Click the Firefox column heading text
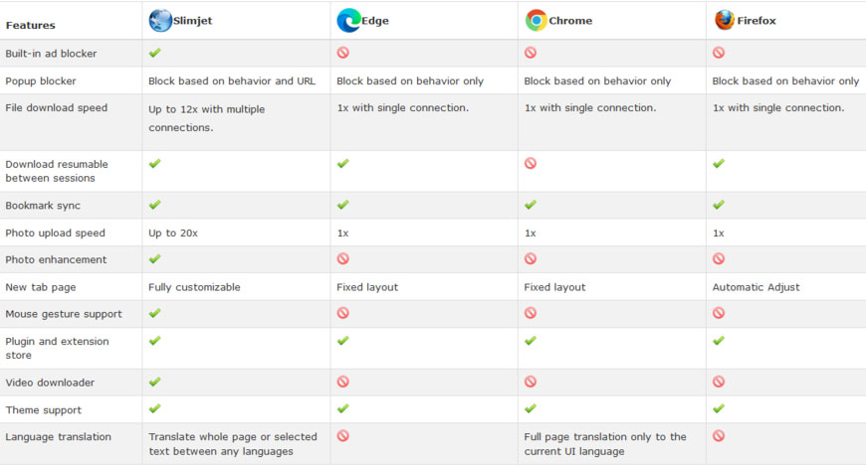866x467 pixels. click(757, 21)
